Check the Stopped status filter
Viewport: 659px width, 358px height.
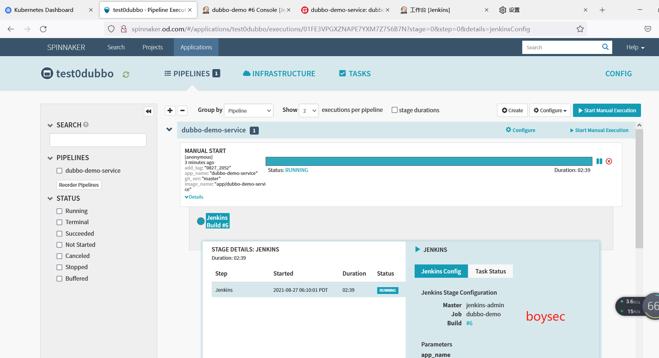[59, 267]
